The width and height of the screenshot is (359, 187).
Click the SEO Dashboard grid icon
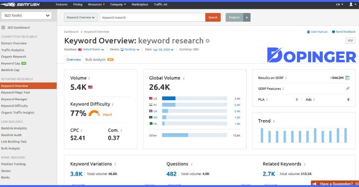pyautogui.click(x=3, y=27)
